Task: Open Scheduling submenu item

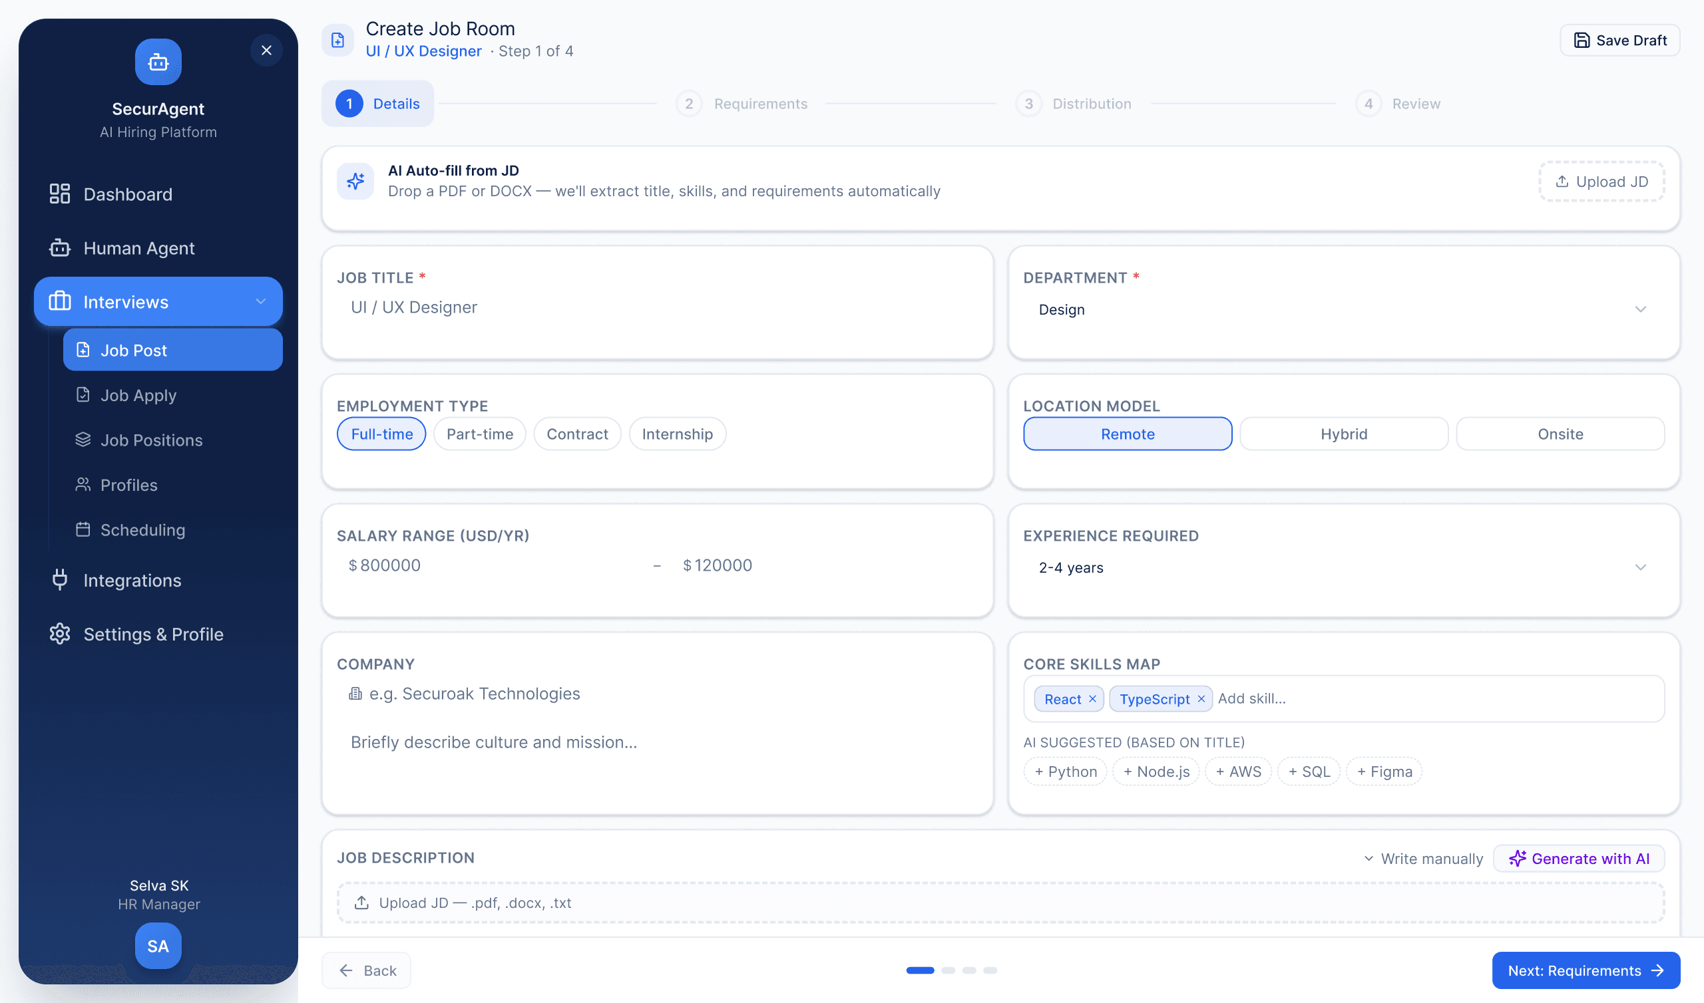Action: click(173, 530)
